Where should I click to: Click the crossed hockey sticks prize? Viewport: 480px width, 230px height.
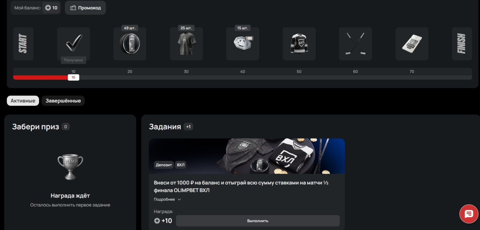coord(355,44)
